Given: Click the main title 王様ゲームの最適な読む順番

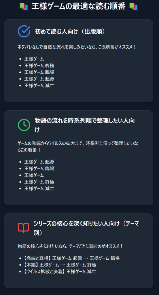Looking at the screenshot, I should [78, 6].
